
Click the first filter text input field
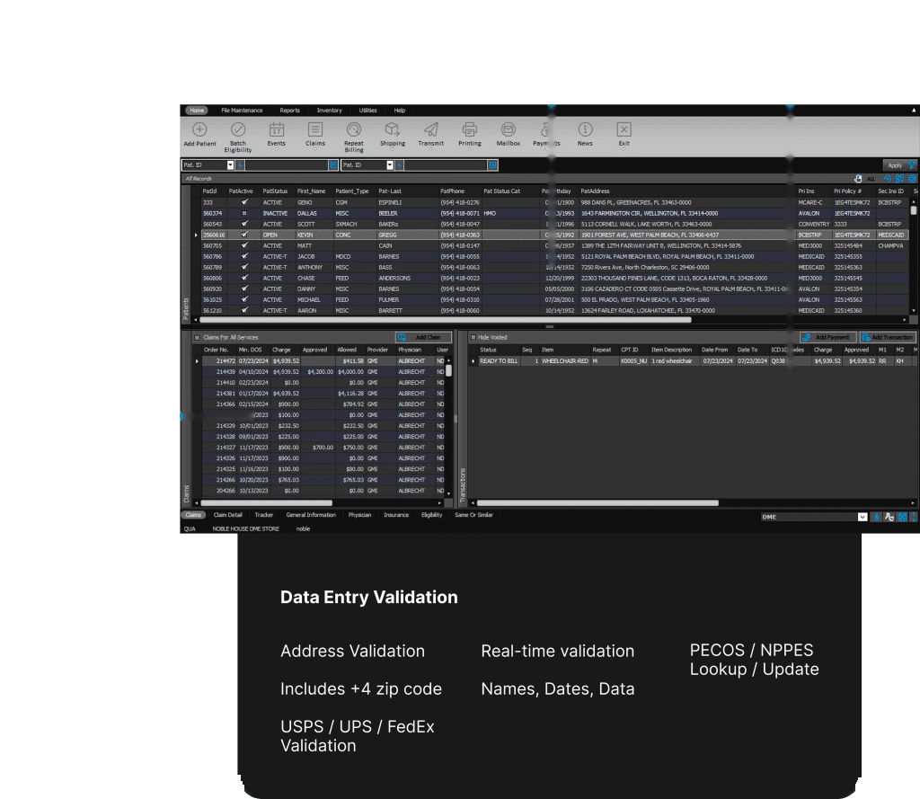pos(286,165)
